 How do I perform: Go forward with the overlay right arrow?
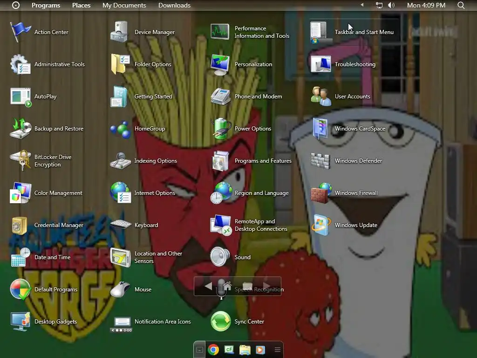pyautogui.click(x=266, y=286)
